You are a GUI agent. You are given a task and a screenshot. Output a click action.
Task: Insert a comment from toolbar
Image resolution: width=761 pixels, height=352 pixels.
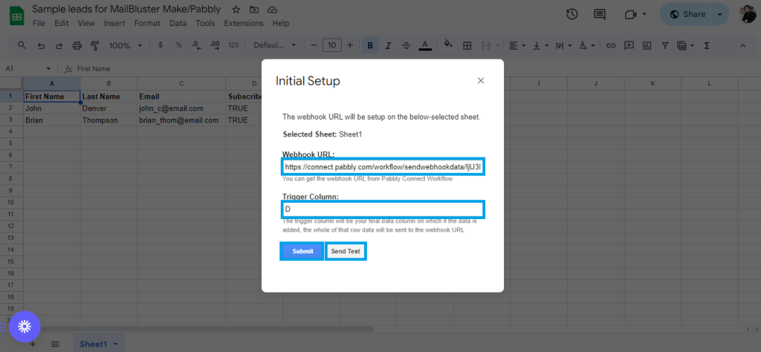pos(629,45)
